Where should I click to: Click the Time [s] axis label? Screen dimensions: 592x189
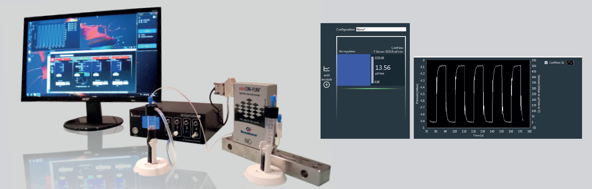click(x=478, y=135)
